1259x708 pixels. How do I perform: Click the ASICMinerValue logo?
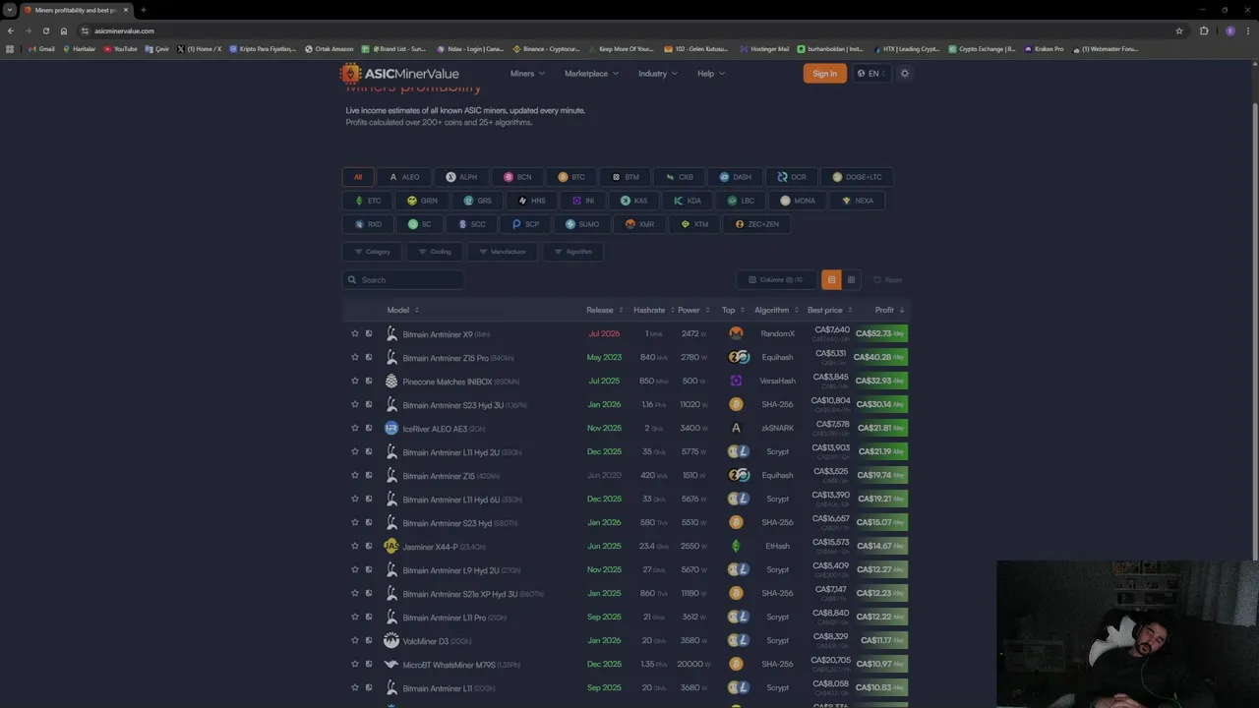[399, 73]
